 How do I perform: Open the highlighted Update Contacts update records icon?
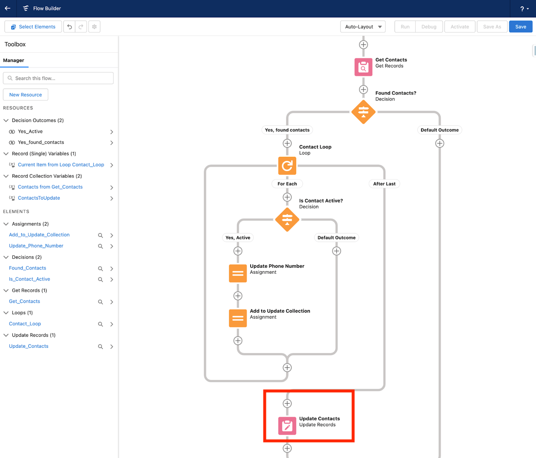click(x=287, y=426)
